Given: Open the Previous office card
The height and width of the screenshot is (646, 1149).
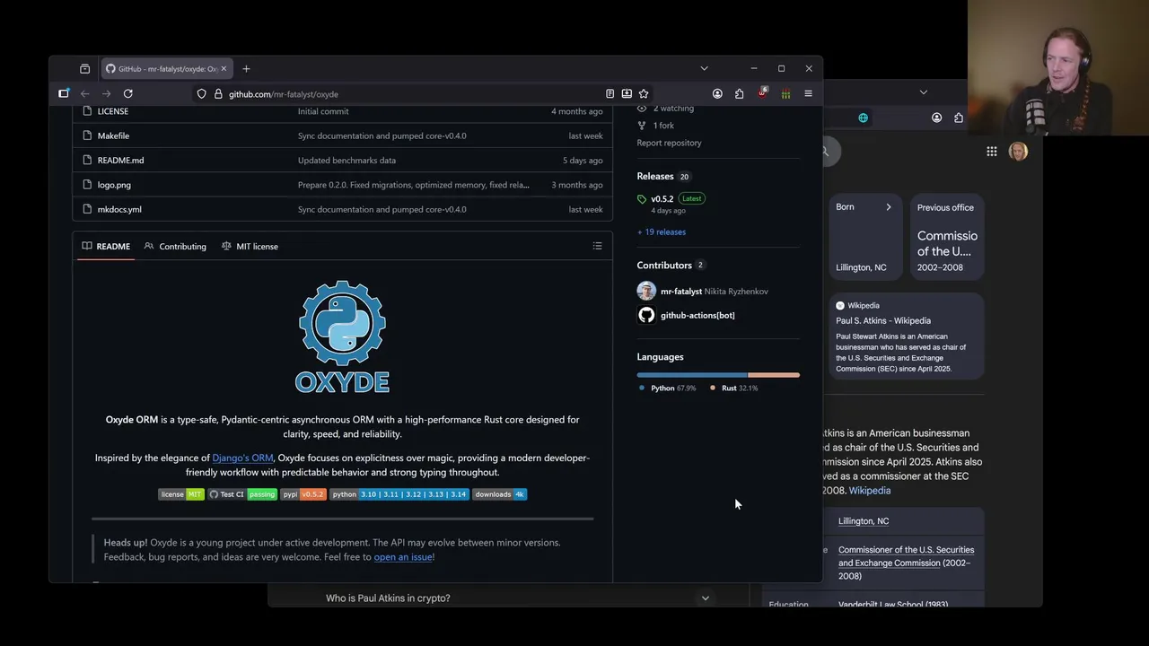Looking at the screenshot, I should click(947, 238).
